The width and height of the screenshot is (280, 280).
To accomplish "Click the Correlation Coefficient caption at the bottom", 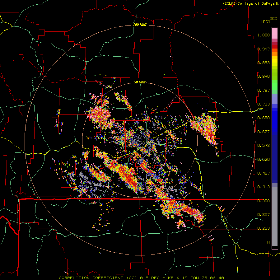I will click(141, 278).
